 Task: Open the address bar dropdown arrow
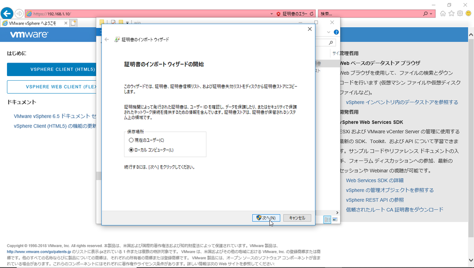point(271,13)
